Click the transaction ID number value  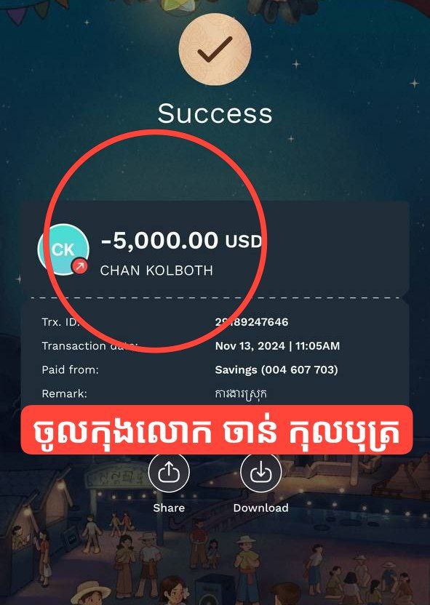coord(252,322)
